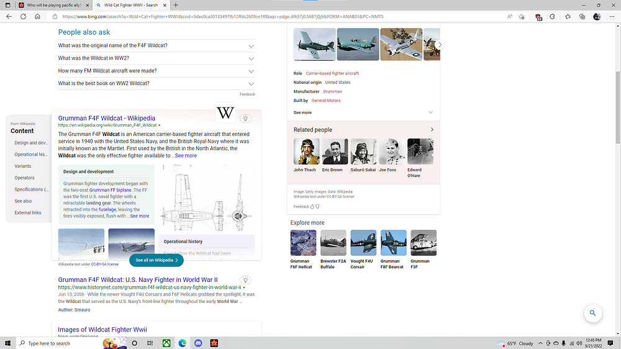
Task: Open Grumman F4F Wildcat - Wikipedia result
Action: point(107,118)
